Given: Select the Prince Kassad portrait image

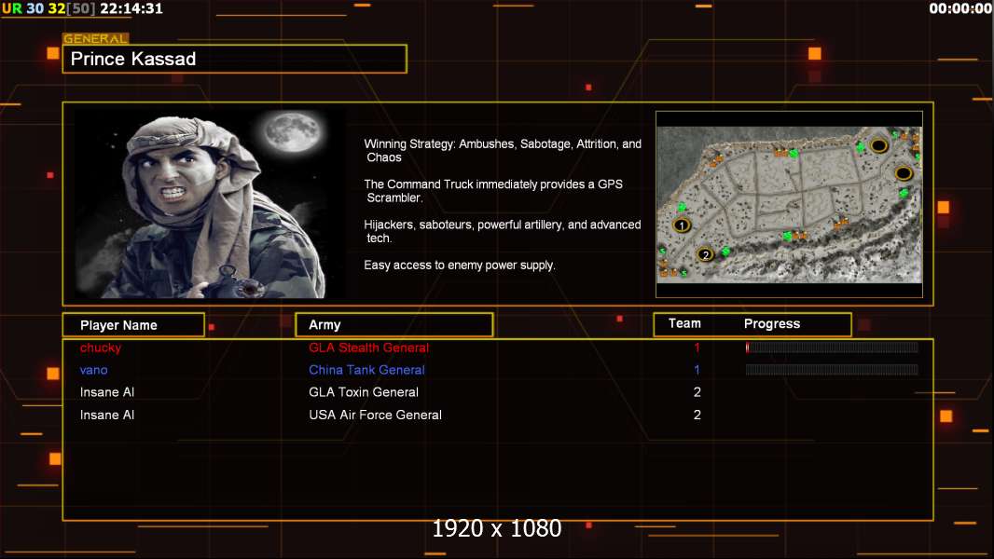Looking at the screenshot, I should point(210,204).
